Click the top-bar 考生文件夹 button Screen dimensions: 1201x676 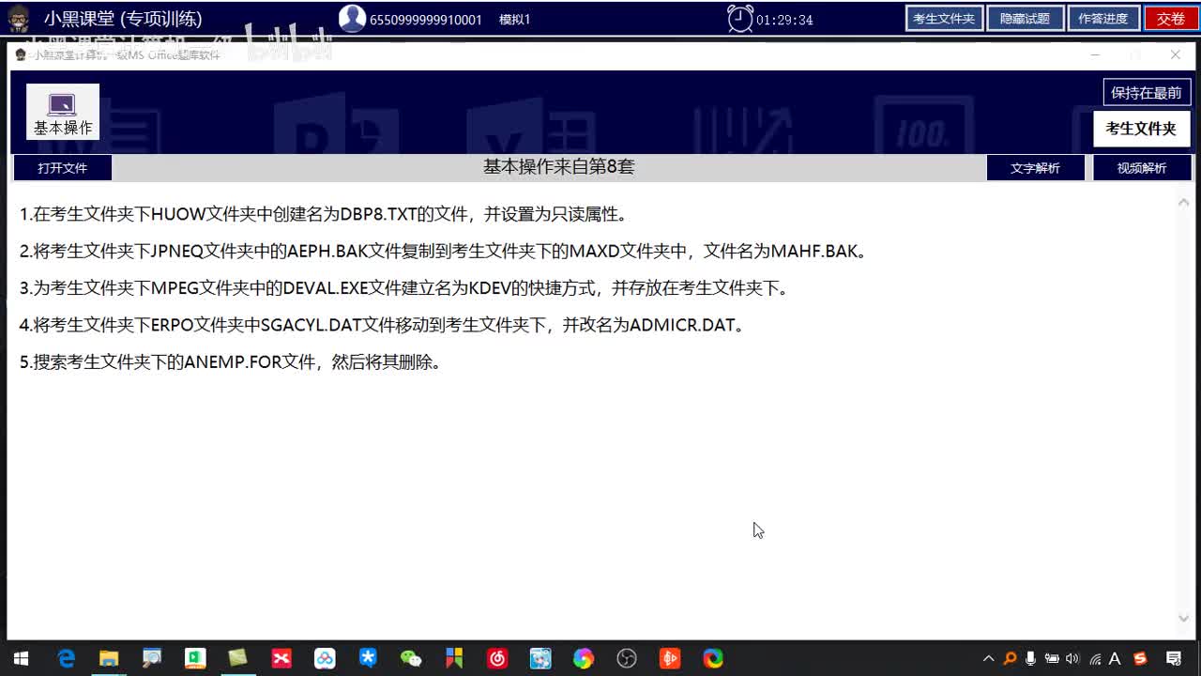click(x=944, y=18)
